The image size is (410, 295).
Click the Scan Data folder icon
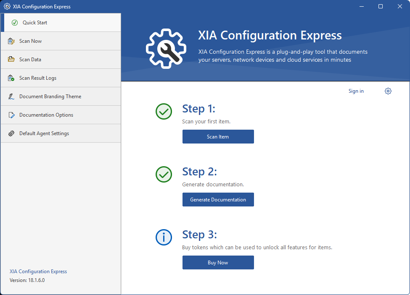(11, 60)
